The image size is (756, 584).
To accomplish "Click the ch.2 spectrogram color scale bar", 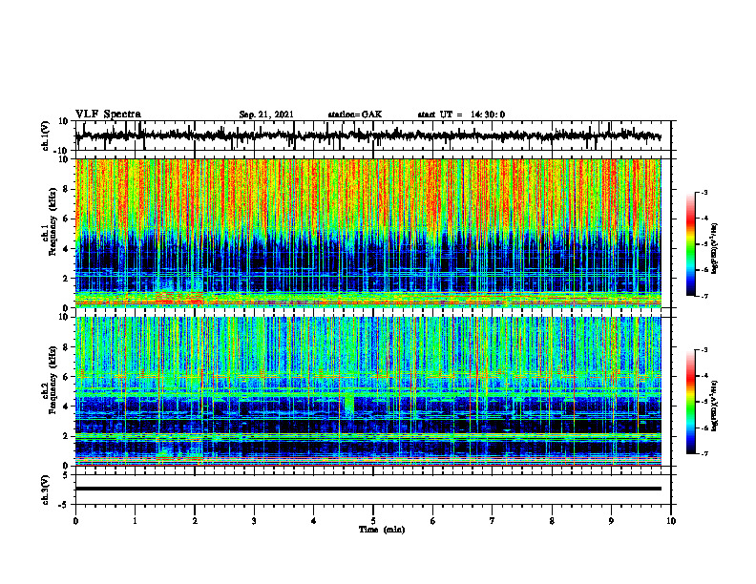I will click(690, 402).
